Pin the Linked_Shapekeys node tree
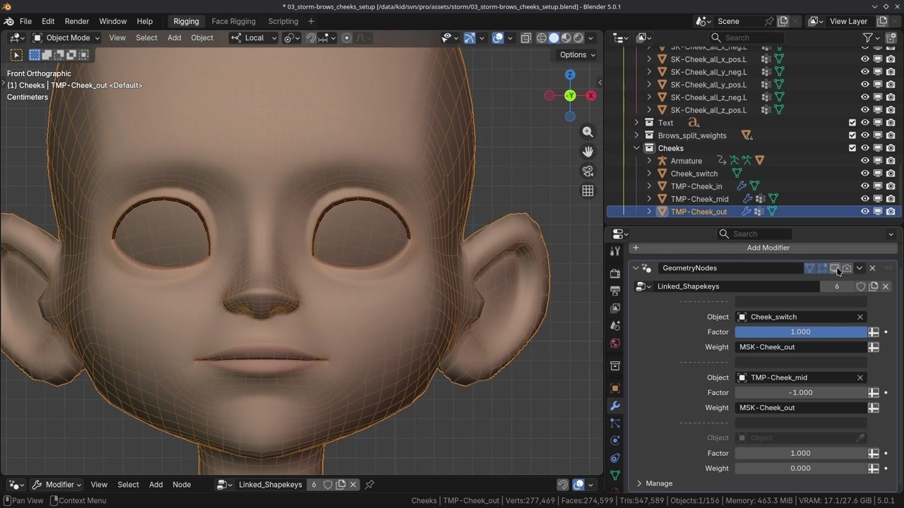The width and height of the screenshot is (904, 508). (x=369, y=485)
